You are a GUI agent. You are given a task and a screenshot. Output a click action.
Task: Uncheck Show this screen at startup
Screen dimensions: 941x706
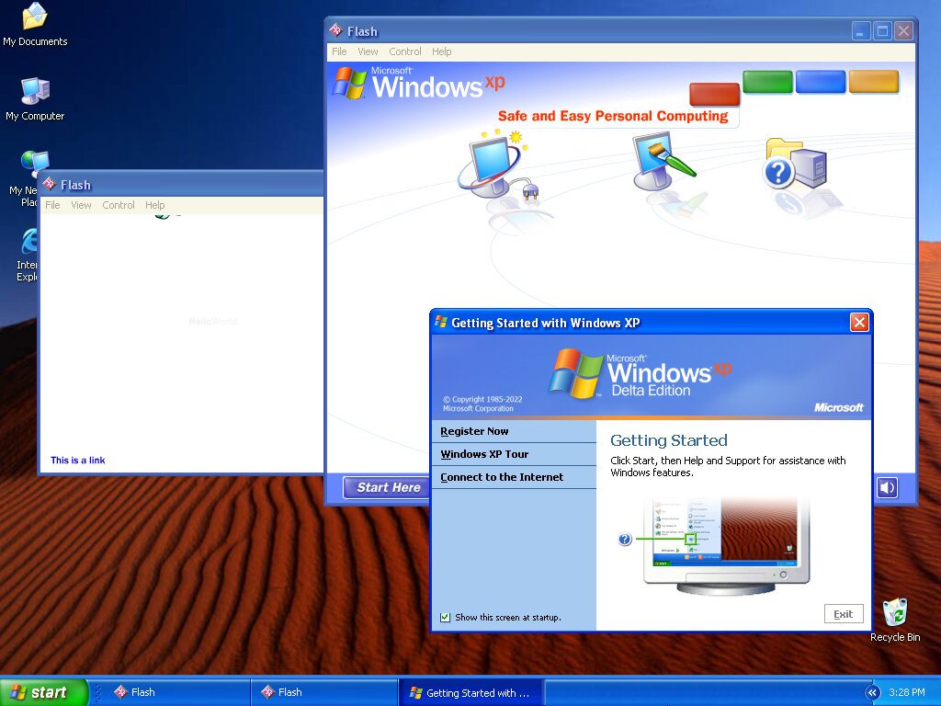pyautogui.click(x=446, y=617)
